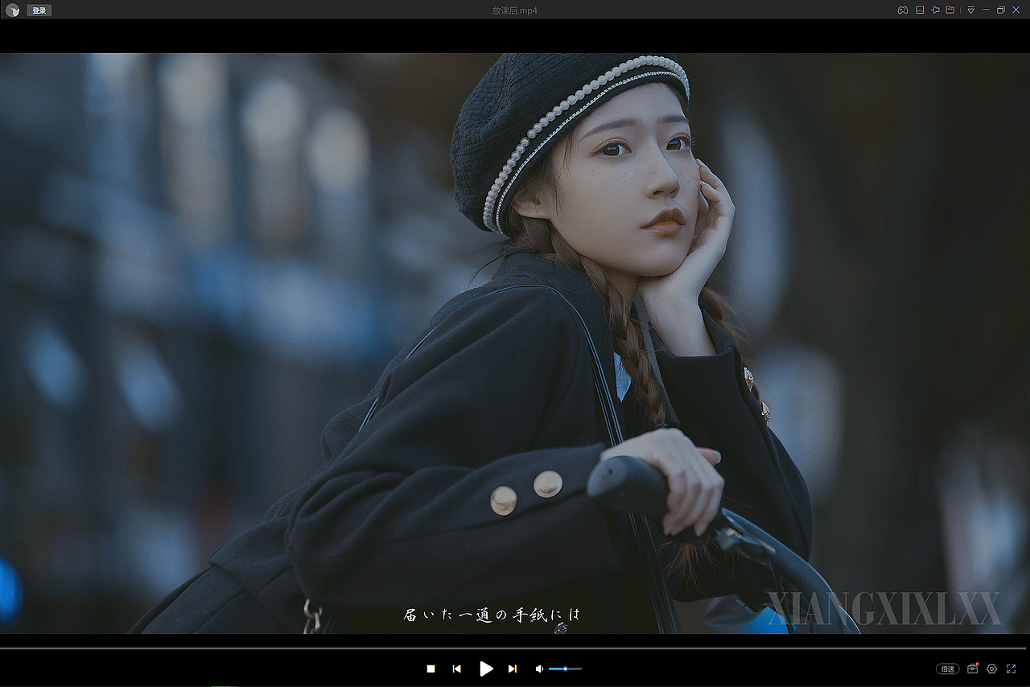Open the toolbox icon with red dot
Viewport: 1030px width, 687px height.
973,668
